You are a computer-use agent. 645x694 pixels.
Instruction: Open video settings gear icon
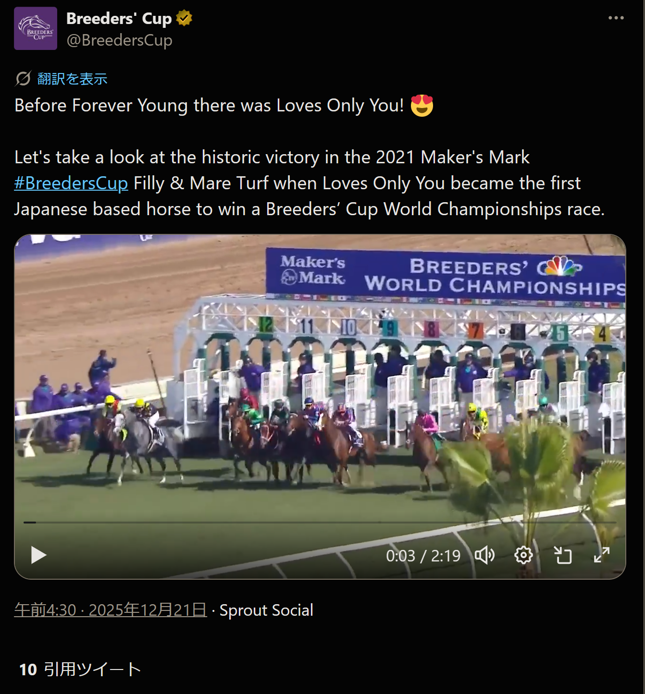523,555
